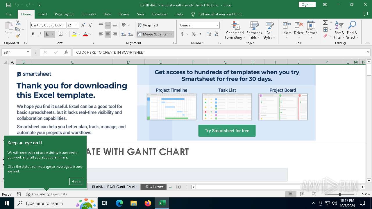Expand Merge & Center dropdown arrow
This screenshot has width=372, height=209.
pos(172,34)
